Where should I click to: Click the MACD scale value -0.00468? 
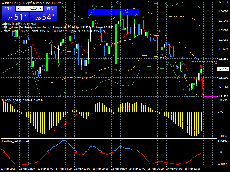coord(223,136)
